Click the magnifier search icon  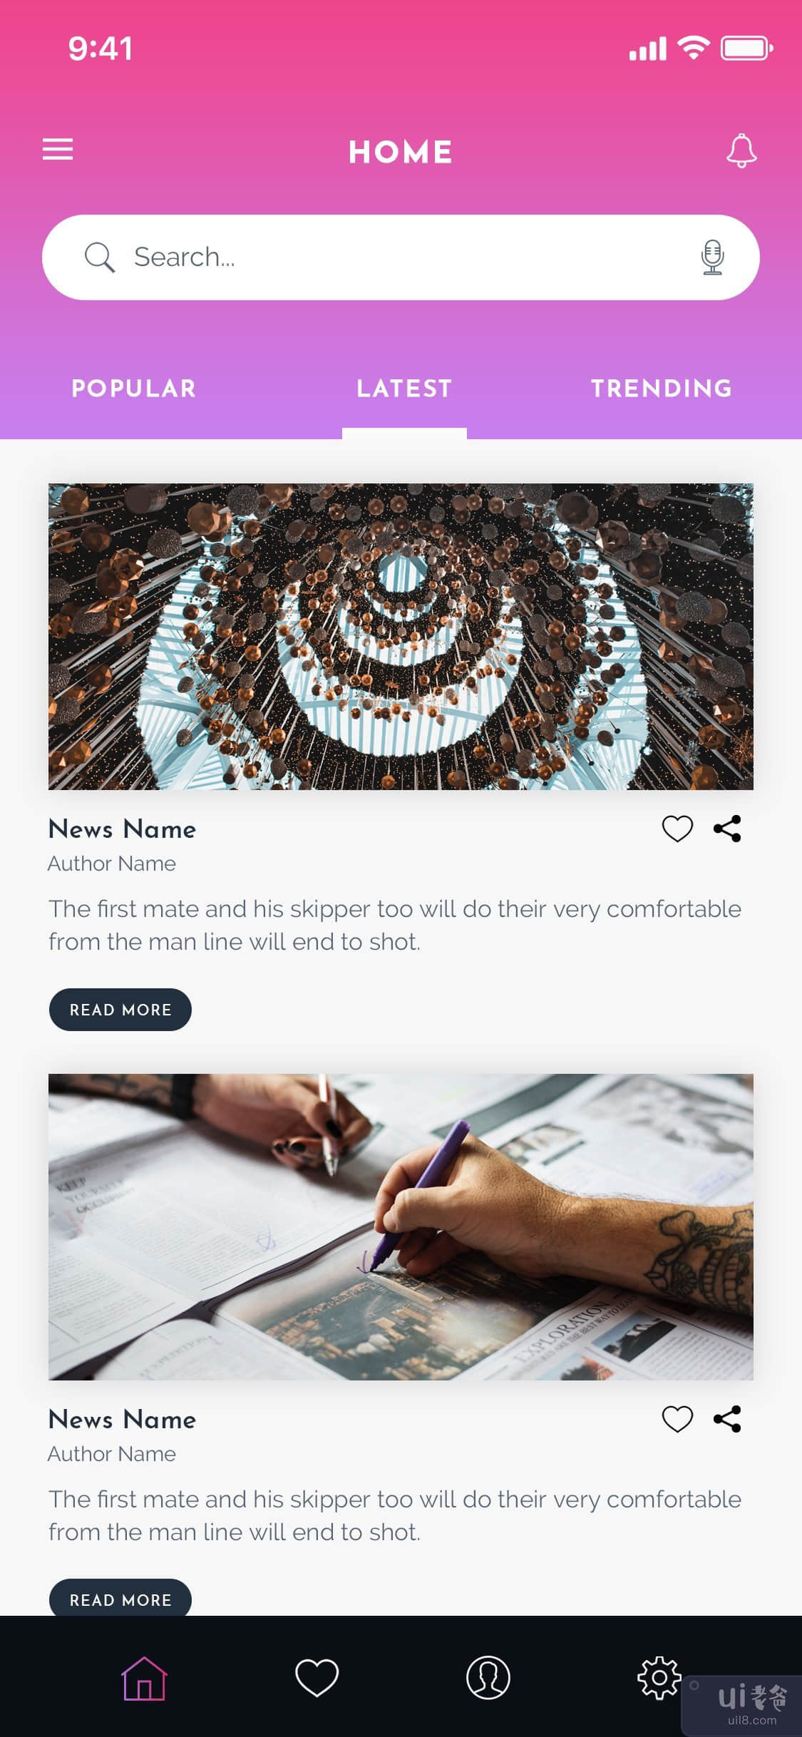point(99,257)
